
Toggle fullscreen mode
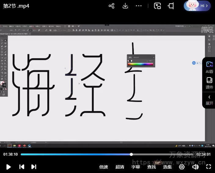click(209, 167)
